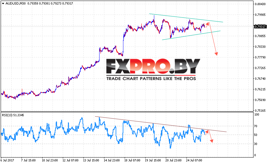267x164 pixels.
Task: Open the AUDUSD chart dropdown triangle
Action: pyautogui.click(x=3, y=4)
